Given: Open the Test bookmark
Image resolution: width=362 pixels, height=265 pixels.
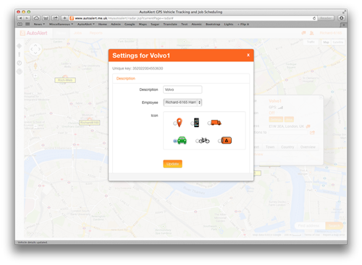Looking at the screenshot, I should click(185, 25).
